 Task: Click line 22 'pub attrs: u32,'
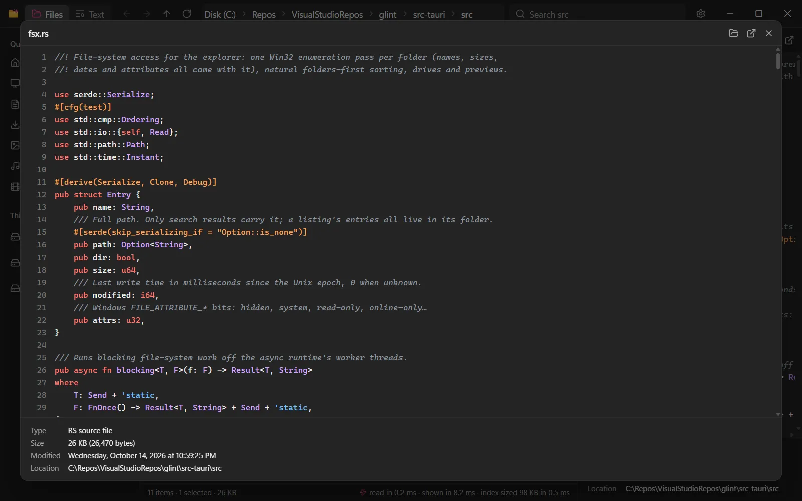pyautogui.click(x=109, y=320)
